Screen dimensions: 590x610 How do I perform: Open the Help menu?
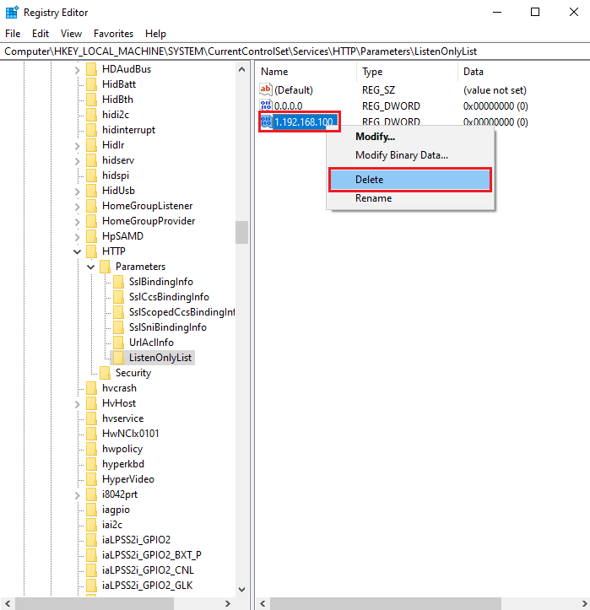point(155,34)
